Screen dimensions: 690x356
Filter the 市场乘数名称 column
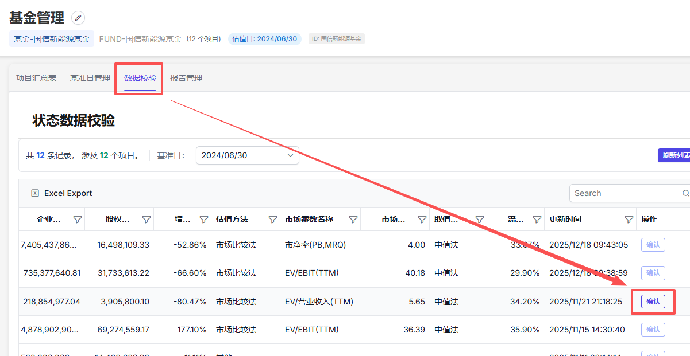[x=353, y=219]
